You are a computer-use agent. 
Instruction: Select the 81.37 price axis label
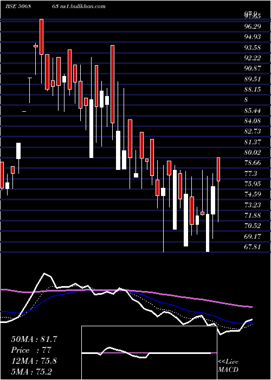click(x=253, y=142)
